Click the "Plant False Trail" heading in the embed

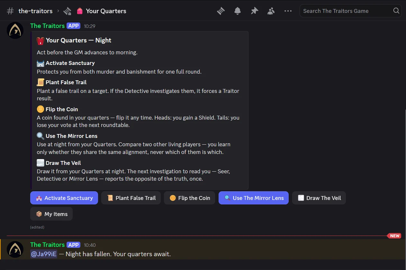66,82
